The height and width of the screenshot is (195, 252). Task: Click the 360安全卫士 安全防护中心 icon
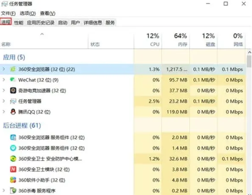[13, 159]
